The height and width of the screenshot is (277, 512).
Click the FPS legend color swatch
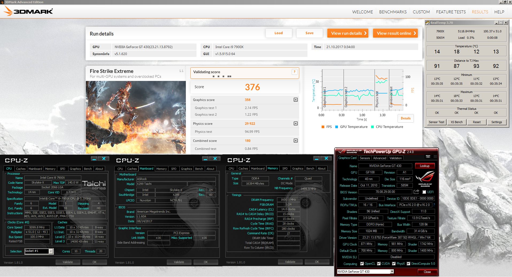323,127
